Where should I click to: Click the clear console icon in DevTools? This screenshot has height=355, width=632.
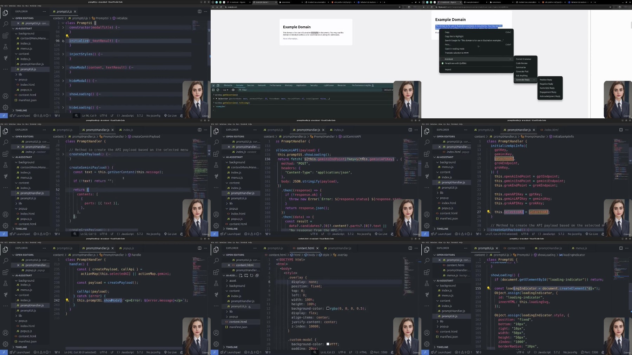(x=218, y=90)
